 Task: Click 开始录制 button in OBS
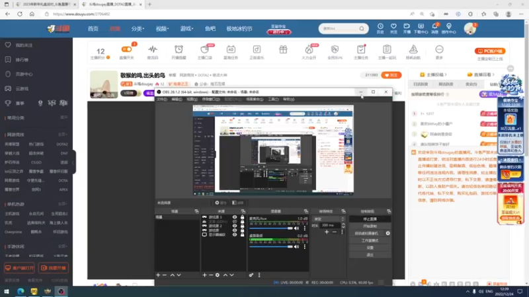tap(370, 226)
